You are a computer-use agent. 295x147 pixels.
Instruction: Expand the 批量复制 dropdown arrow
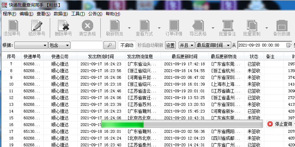pyautogui.click(x=267, y=28)
